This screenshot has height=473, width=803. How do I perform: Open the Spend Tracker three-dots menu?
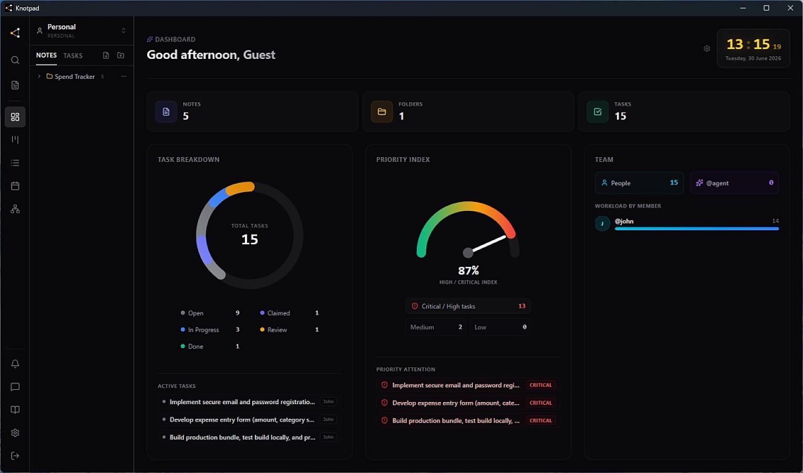(123, 76)
